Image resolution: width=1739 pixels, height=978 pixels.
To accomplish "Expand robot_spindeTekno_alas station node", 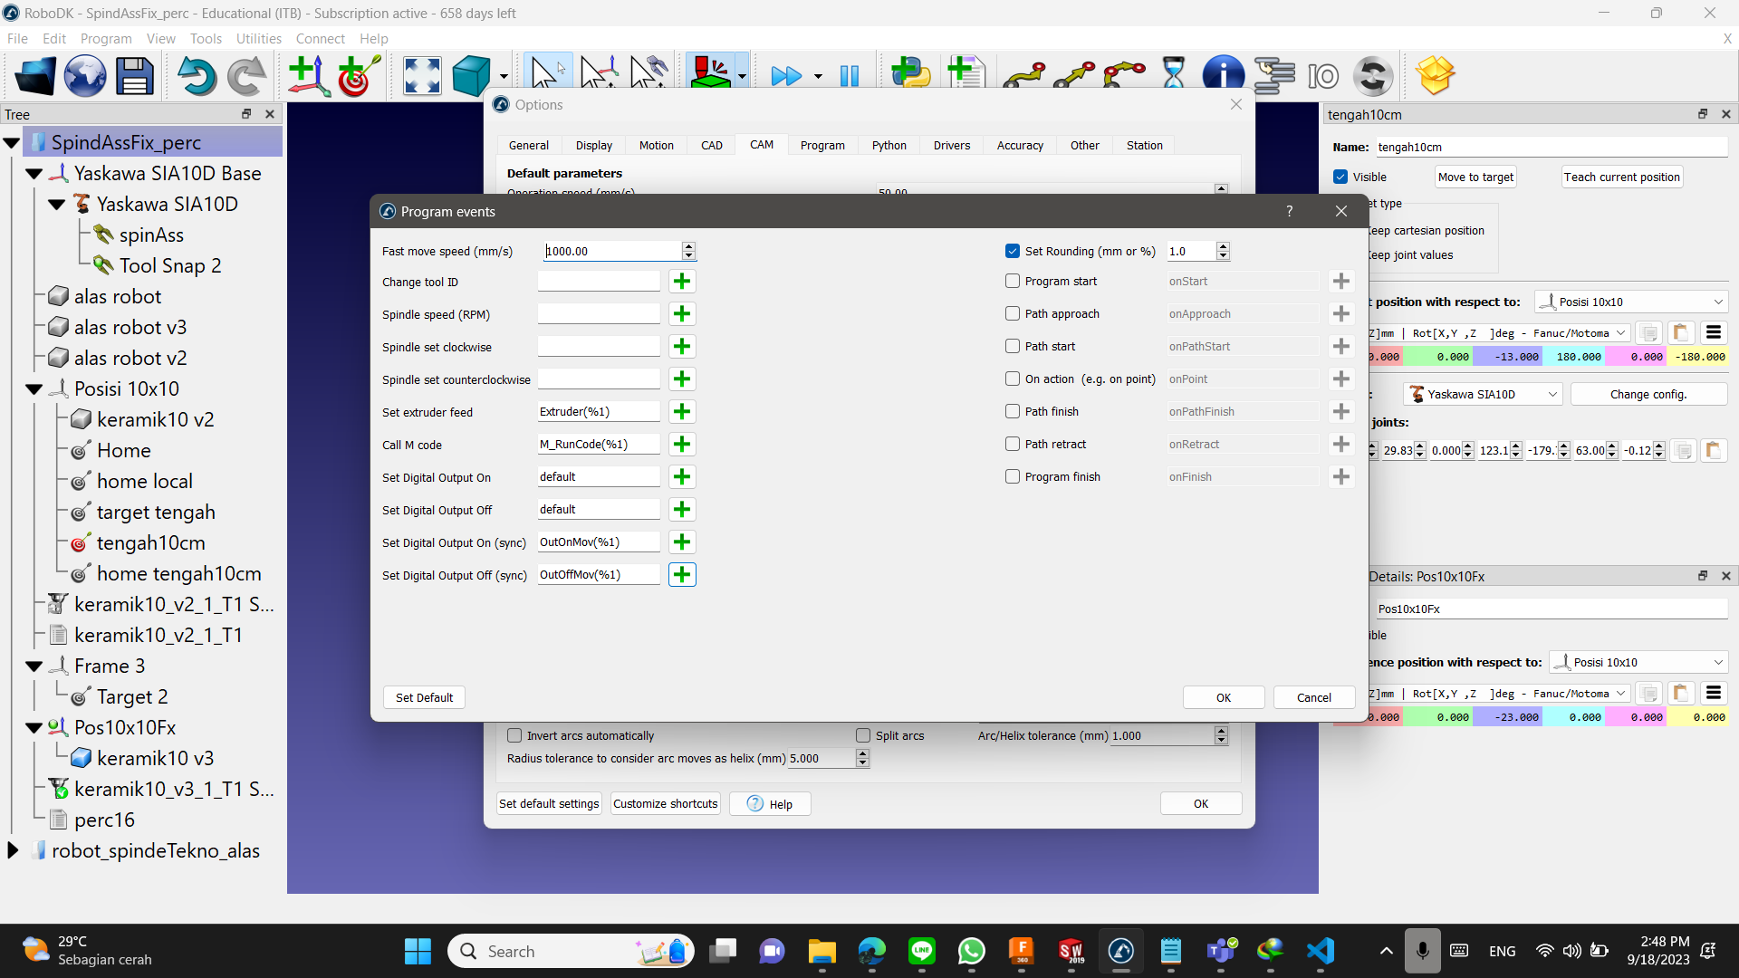I will click(13, 851).
